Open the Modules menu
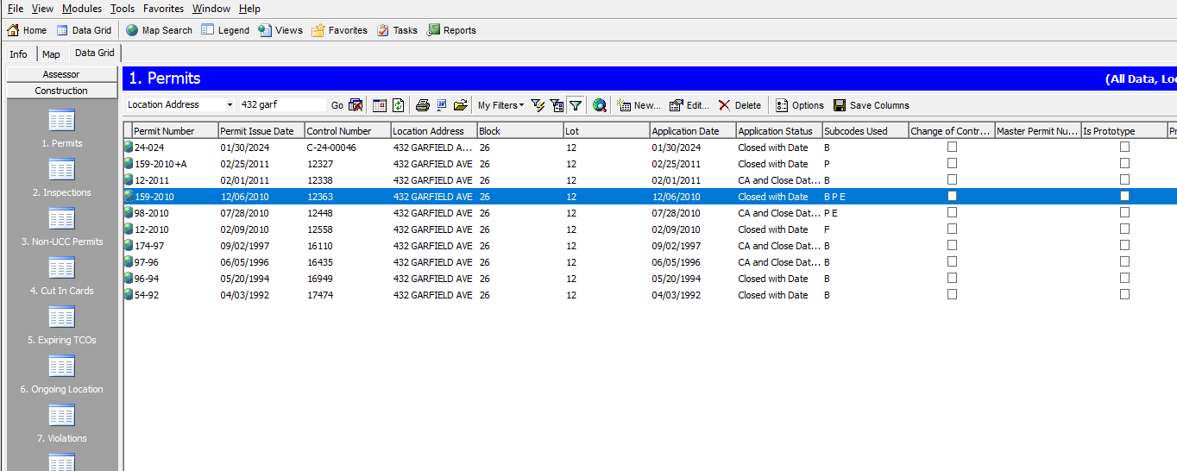The image size is (1177, 471). (x=82, y=9)
